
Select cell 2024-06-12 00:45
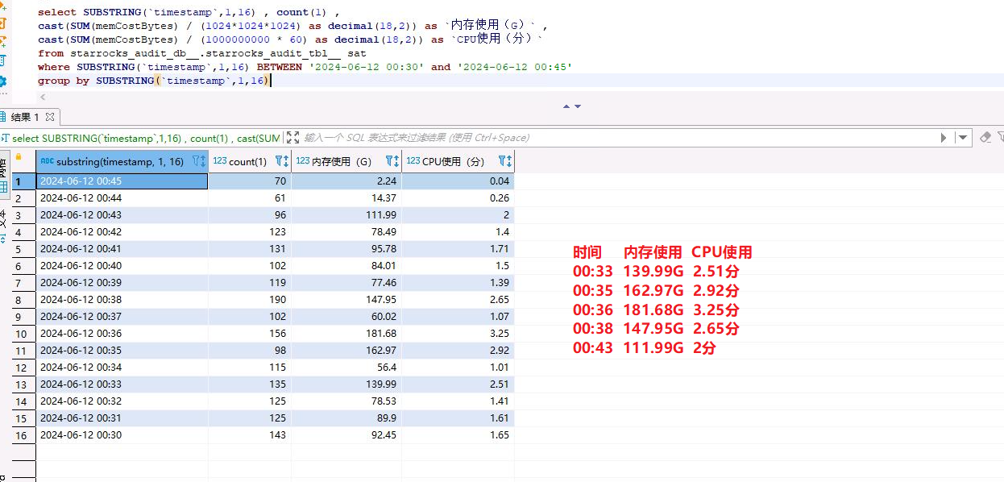point(122,181)
